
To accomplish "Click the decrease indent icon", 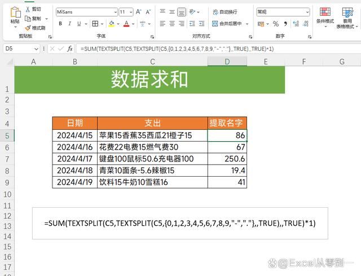I will (x=192, y=24).
